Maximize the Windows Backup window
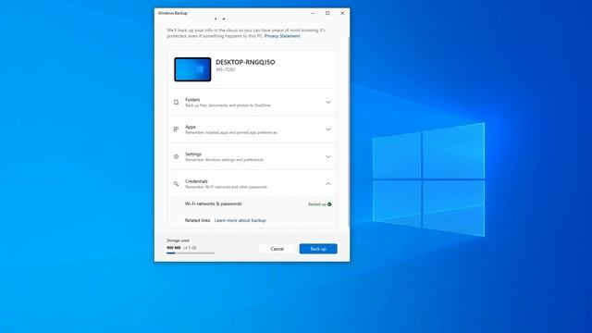This screenshot has height=333, width=592. tap(327, 13)
